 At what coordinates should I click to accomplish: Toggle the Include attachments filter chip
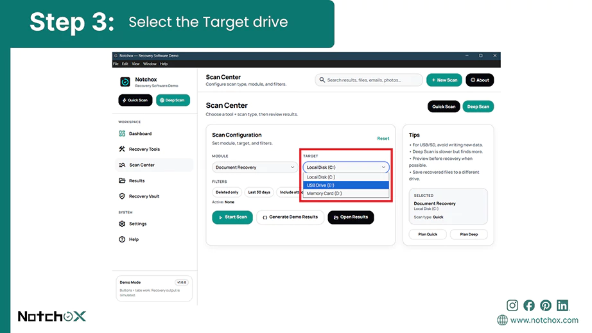[x=288, y=192]
